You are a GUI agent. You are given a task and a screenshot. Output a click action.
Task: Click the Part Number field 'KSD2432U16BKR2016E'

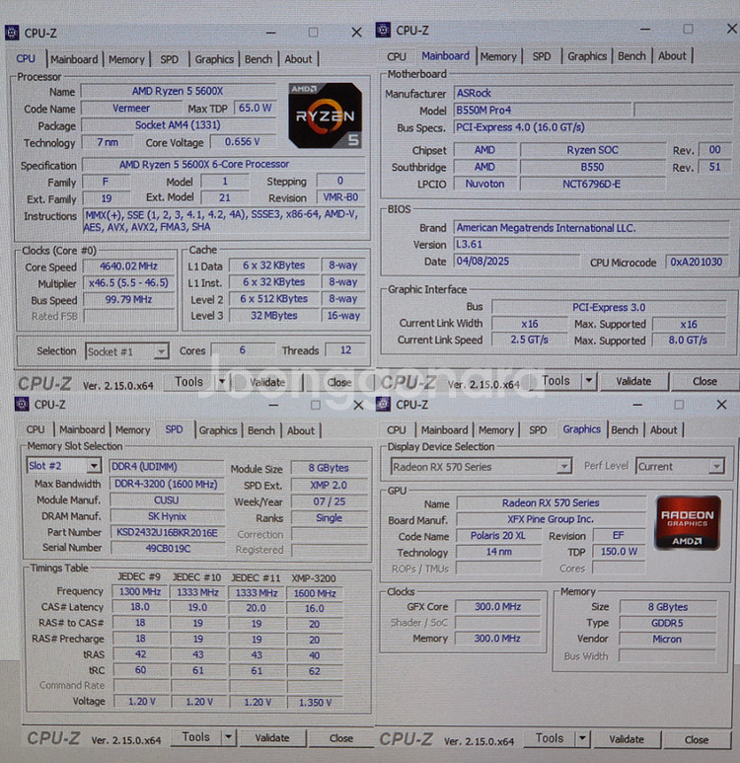pyautogui.click(x=167, y=532)
